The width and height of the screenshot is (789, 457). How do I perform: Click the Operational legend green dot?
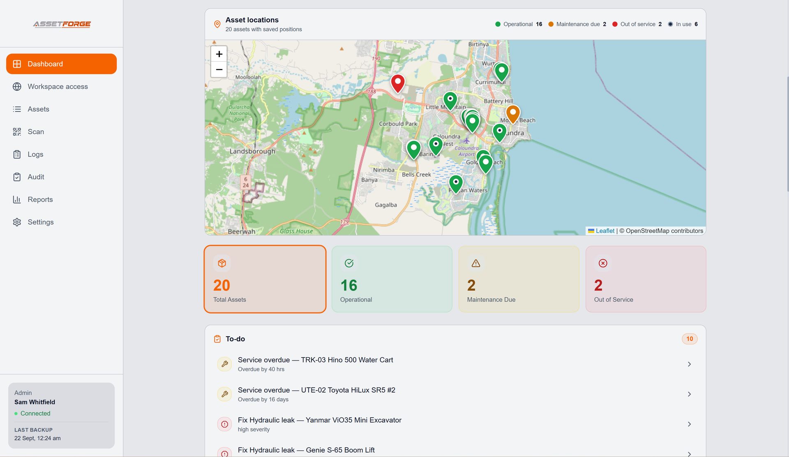(x=498, y=24)
